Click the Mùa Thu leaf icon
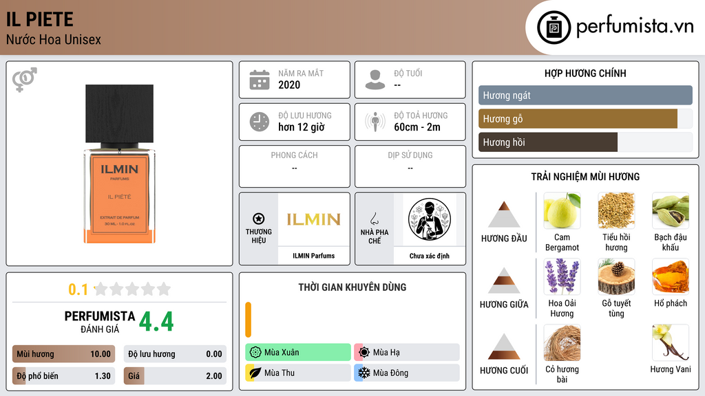This screenshot has width=705, height=396. pyautogui.click(x=255, y=373)
